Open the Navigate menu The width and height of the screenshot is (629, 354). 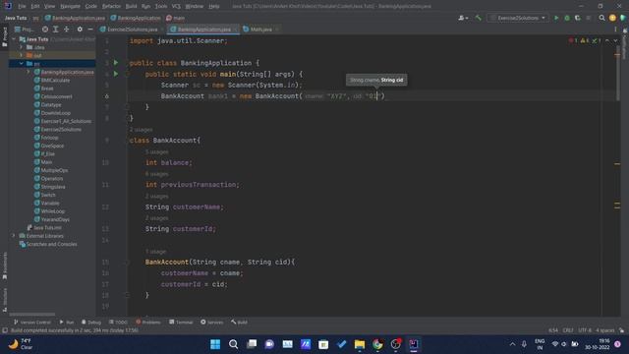[70, 7]
